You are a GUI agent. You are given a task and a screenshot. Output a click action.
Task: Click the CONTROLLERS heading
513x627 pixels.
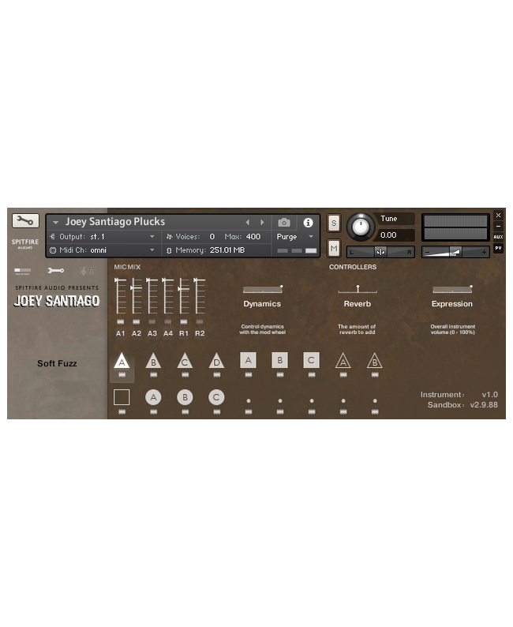pyautogui.click(x=353, y=267)
